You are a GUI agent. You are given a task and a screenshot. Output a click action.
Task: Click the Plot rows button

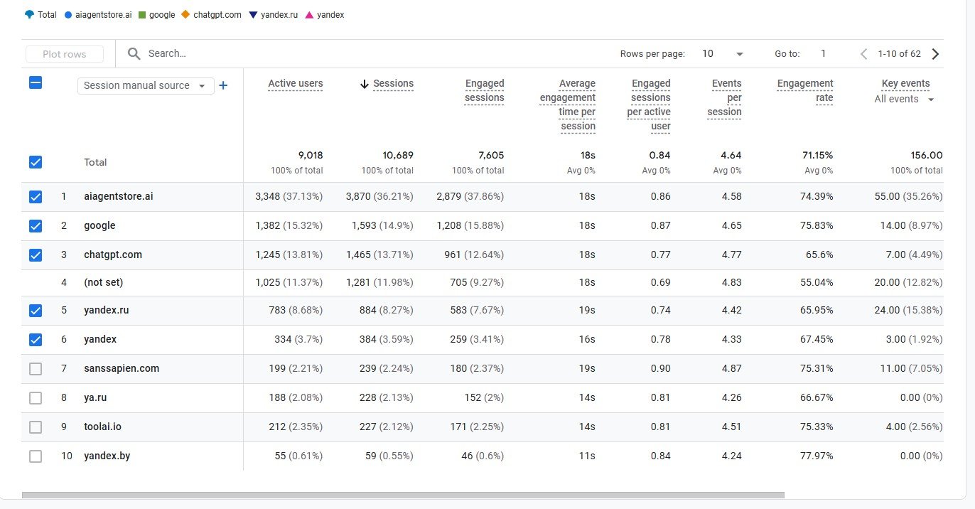pyautogui.click(x=65, y=54)
